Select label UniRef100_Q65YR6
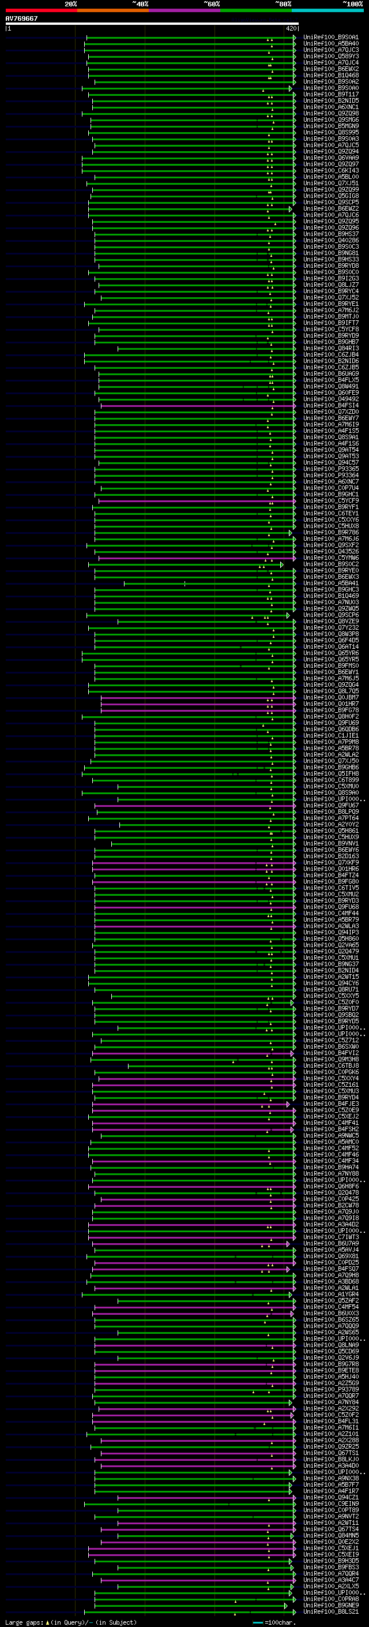This screenshot has height=1627, width=369. pos(330,653)
